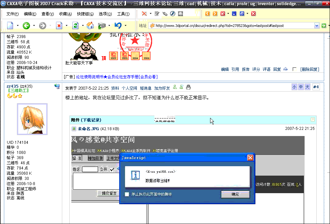
Task: Click the red close-tab icon beside orange arrows
Action: (x=223, y=14)
